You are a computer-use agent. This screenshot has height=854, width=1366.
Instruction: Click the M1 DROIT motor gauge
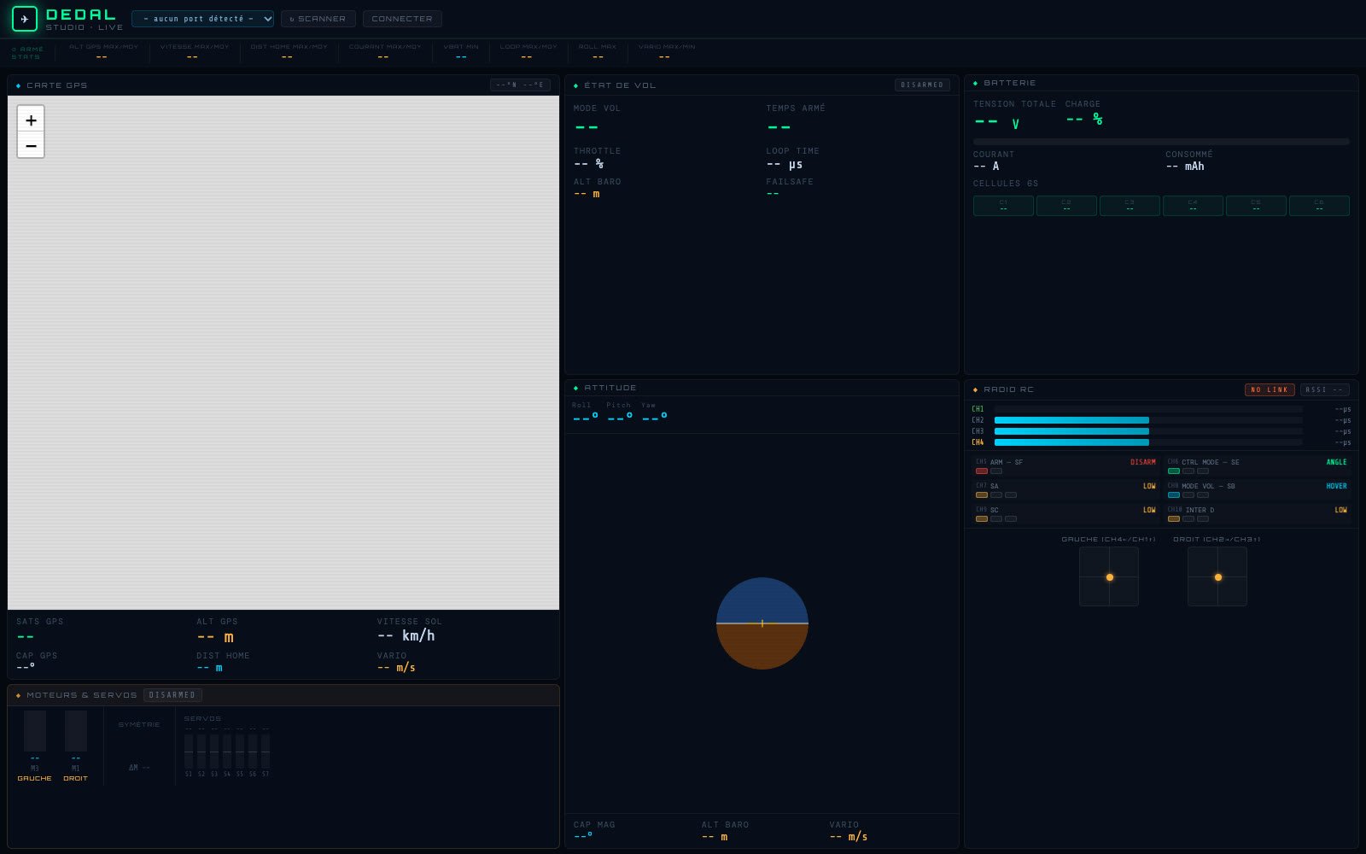pos(76,731)
